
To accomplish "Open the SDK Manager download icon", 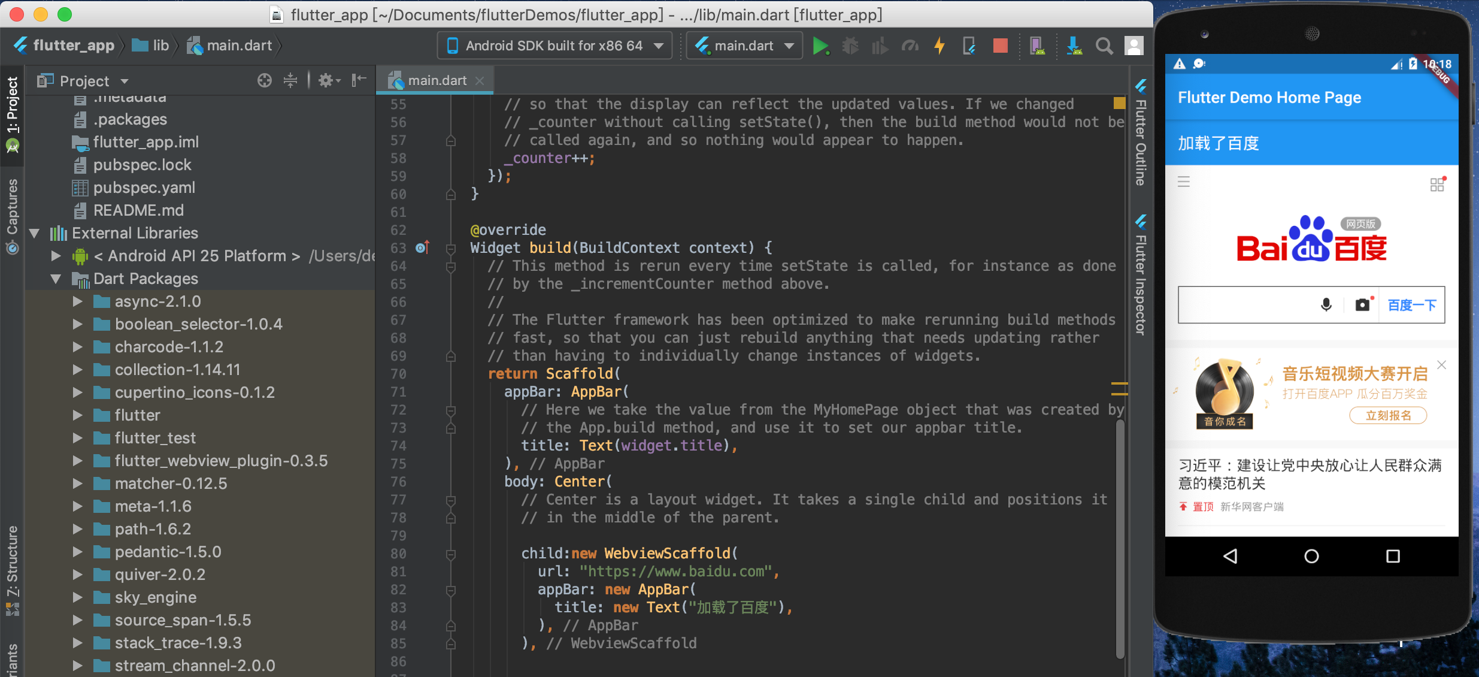I will pos(1074,46).
